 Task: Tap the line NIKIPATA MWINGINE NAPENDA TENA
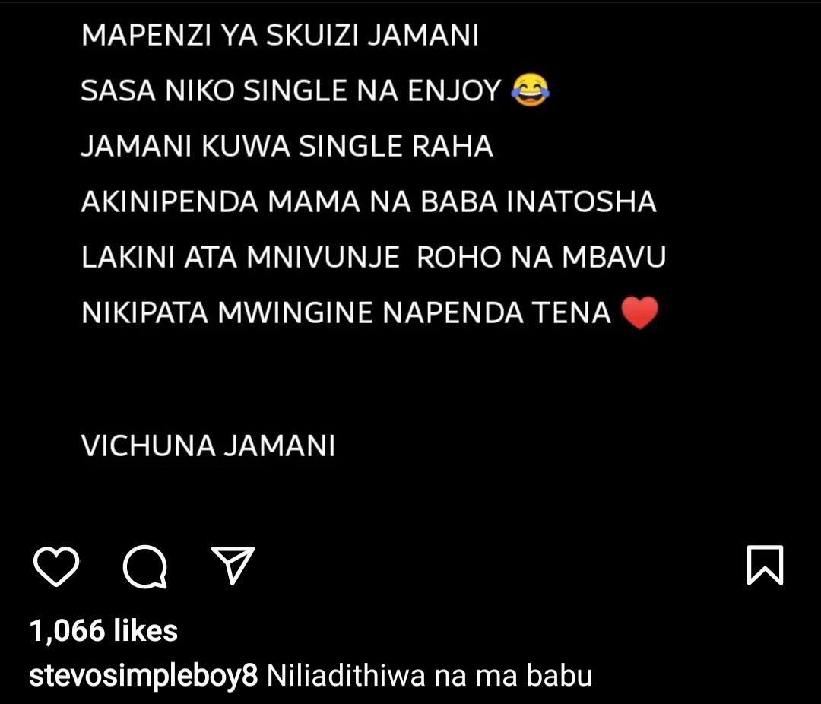click(346, 312)
